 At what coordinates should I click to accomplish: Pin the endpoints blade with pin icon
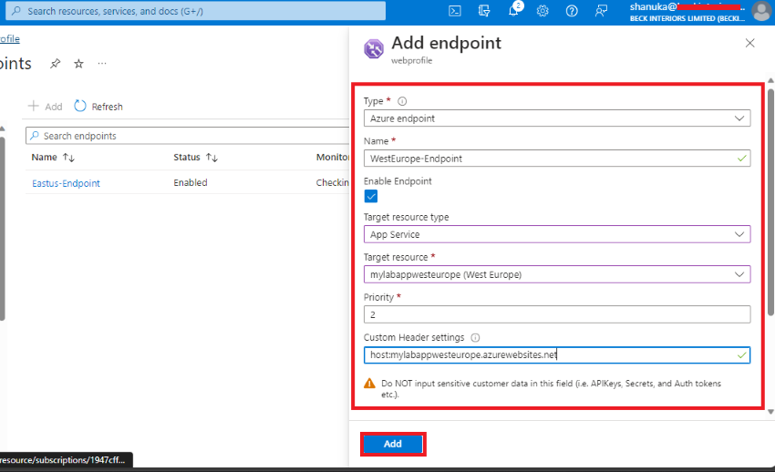(x=56, y=64)
